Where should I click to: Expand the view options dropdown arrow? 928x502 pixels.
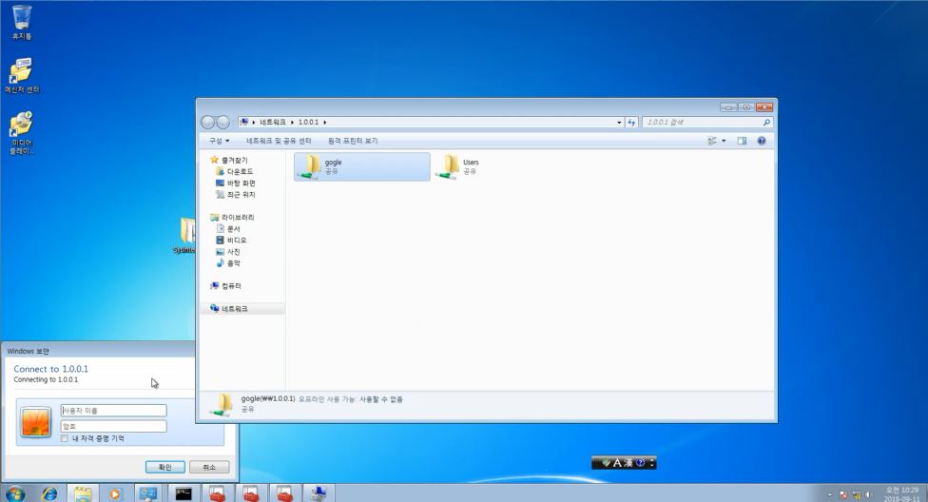pyautogui.click(x=724, y=141)
